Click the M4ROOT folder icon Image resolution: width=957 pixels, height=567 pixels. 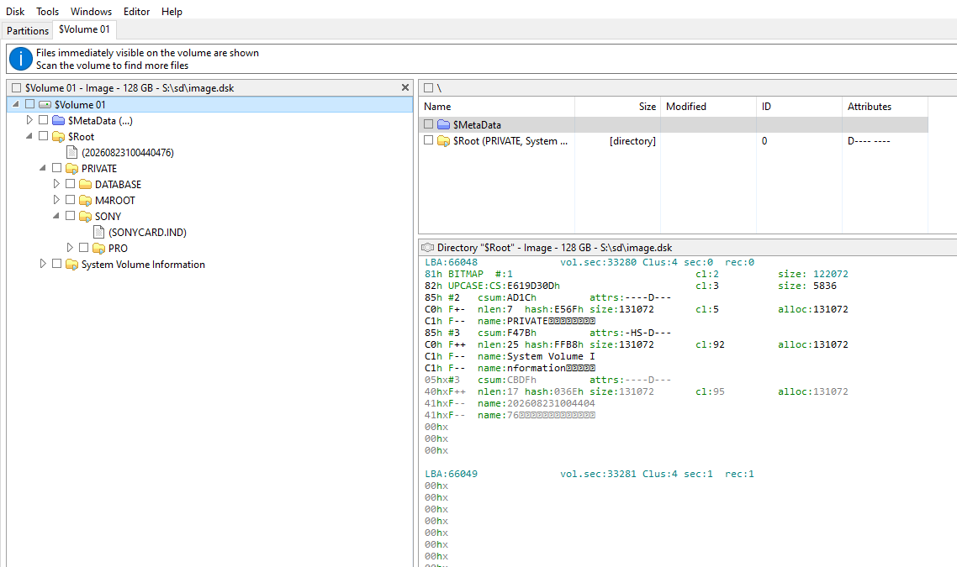pos(86,200)
